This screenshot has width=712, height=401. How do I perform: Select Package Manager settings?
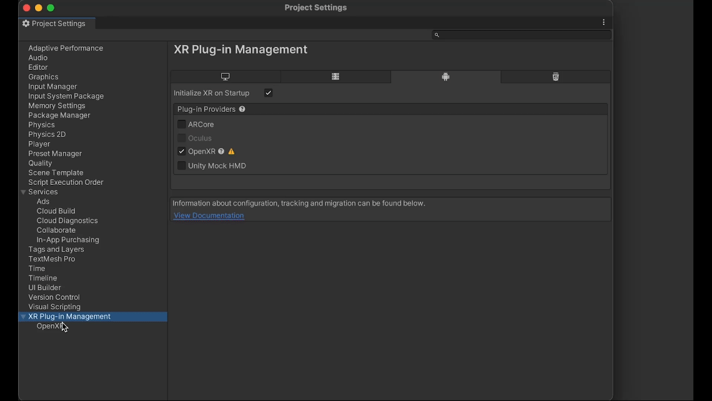[x=59, y=115]
